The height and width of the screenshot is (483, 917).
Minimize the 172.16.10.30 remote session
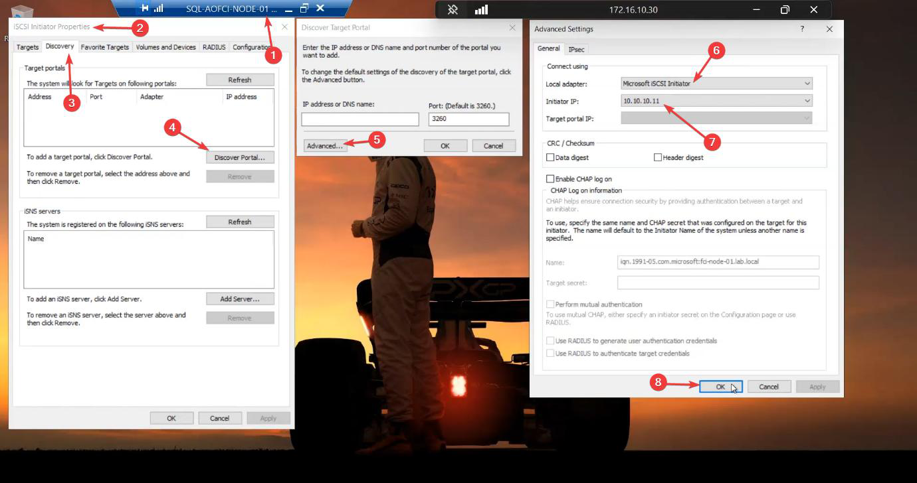click(756, 10)
